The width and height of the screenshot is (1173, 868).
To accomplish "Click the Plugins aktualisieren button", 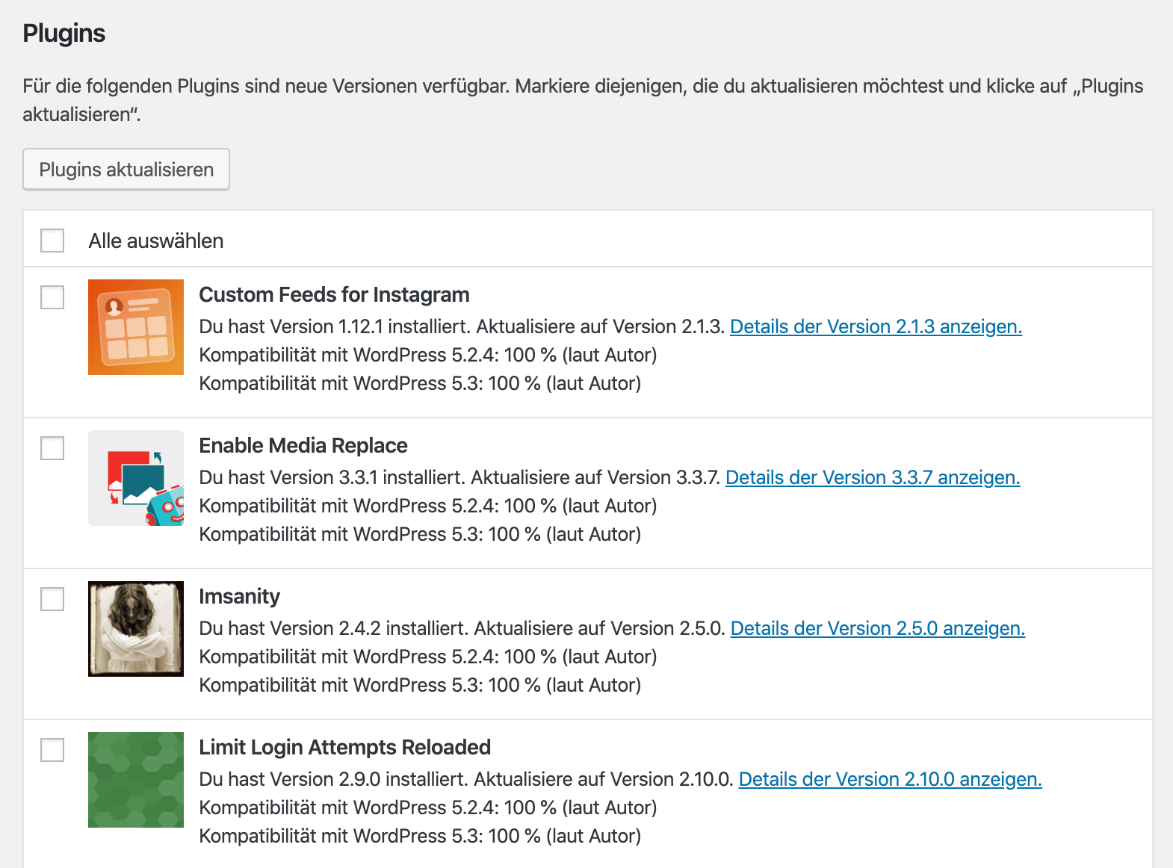I will click(126, 170).
